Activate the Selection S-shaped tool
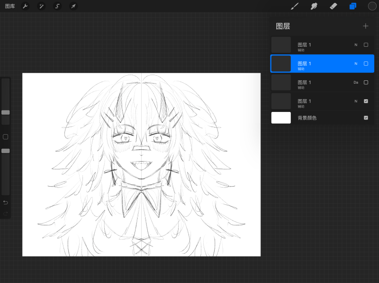379x283 pixels. point(57,6)
